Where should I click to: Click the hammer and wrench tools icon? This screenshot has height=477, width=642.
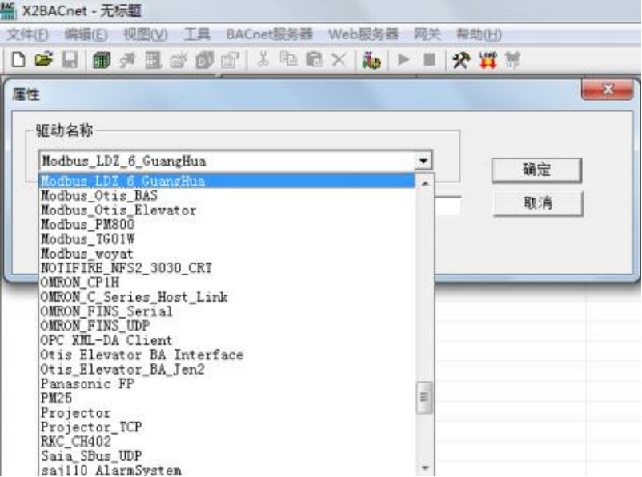tap(461, 60)
